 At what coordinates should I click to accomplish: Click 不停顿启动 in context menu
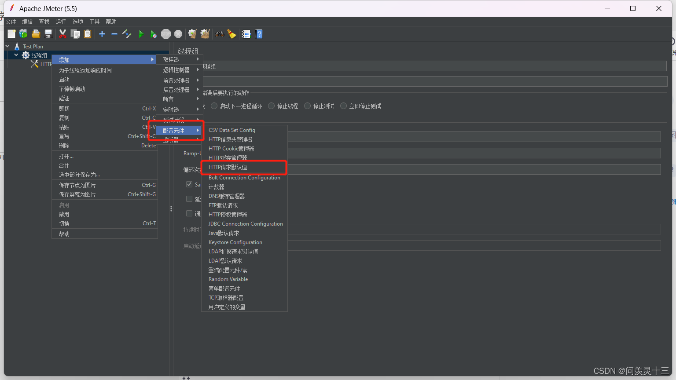click(105, 89)
